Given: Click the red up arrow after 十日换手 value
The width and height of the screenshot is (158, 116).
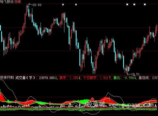Looking at the screenshot, I should [x=110, y=78].
